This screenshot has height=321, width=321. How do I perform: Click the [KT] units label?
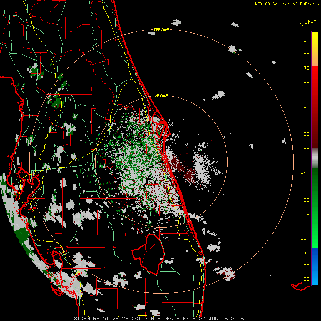tap(305, 25)
